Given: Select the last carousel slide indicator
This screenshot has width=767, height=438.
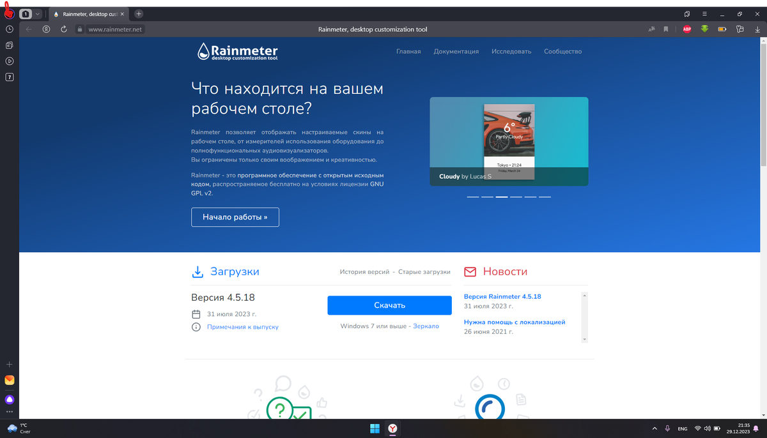Looking at the screenshot, I should (545, 197).
